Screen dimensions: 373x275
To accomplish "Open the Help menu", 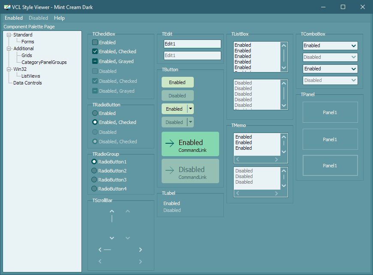I will pyautogui.click(x=59, y=18).
